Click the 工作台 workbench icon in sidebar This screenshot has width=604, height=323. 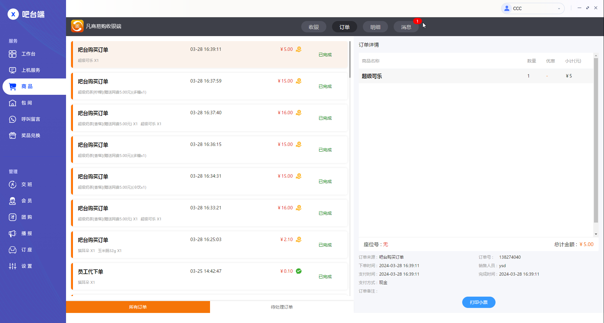(x=13, y=54)
